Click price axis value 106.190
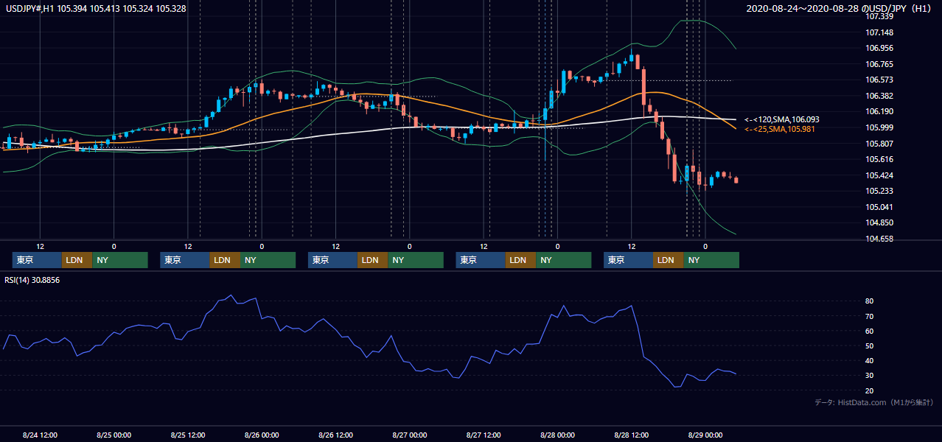The width and height of the screenshot is (942, 442). click(x=879, y=111)
